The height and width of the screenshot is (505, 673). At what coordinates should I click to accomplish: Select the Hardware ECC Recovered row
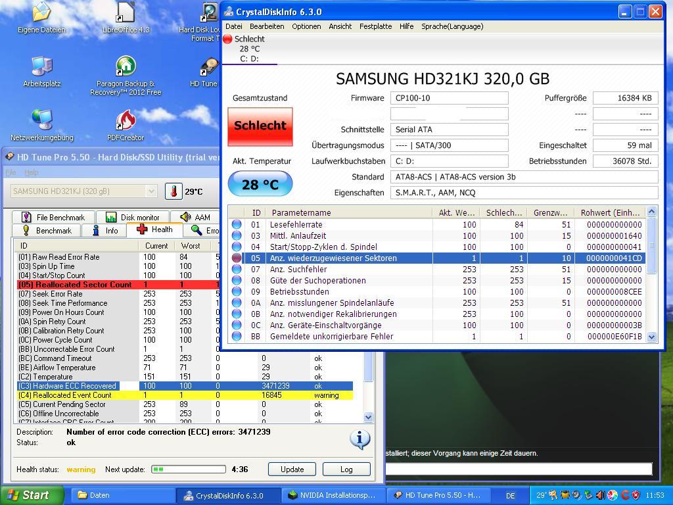point(185,385)
